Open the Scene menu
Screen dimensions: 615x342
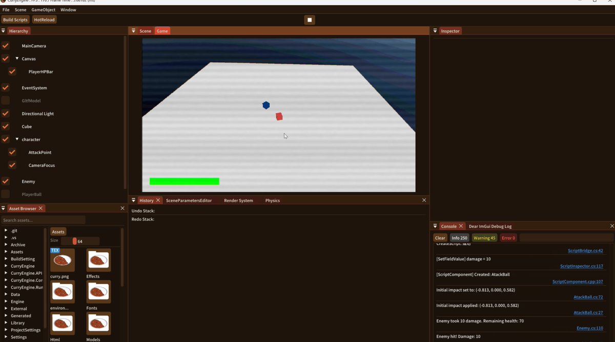[x=20, y=10]
